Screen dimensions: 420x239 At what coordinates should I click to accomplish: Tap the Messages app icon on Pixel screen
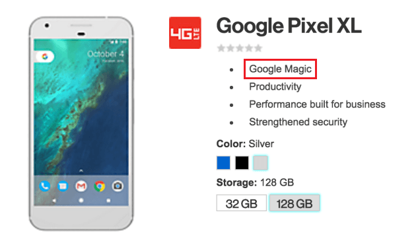pos(63,186)
